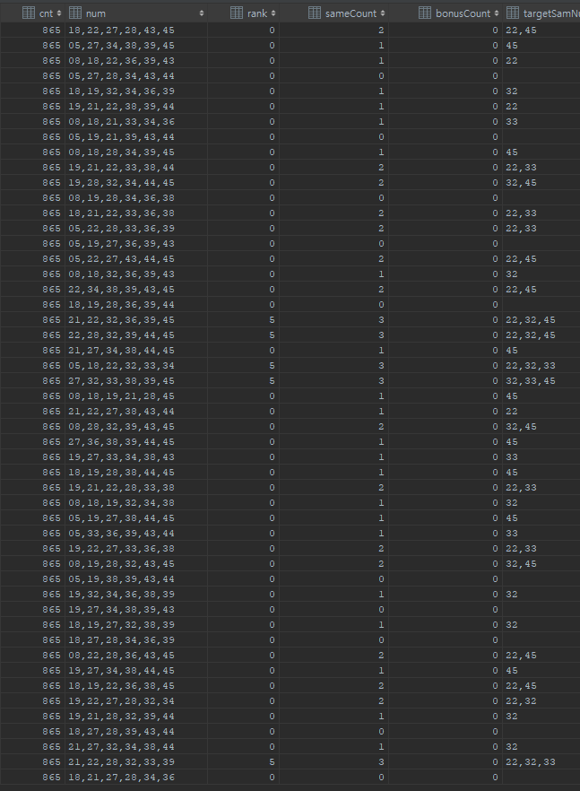Viewport: 580px width, 791px height.
Task: Sort by rank using its sort arrows
Action: point(273,13)
